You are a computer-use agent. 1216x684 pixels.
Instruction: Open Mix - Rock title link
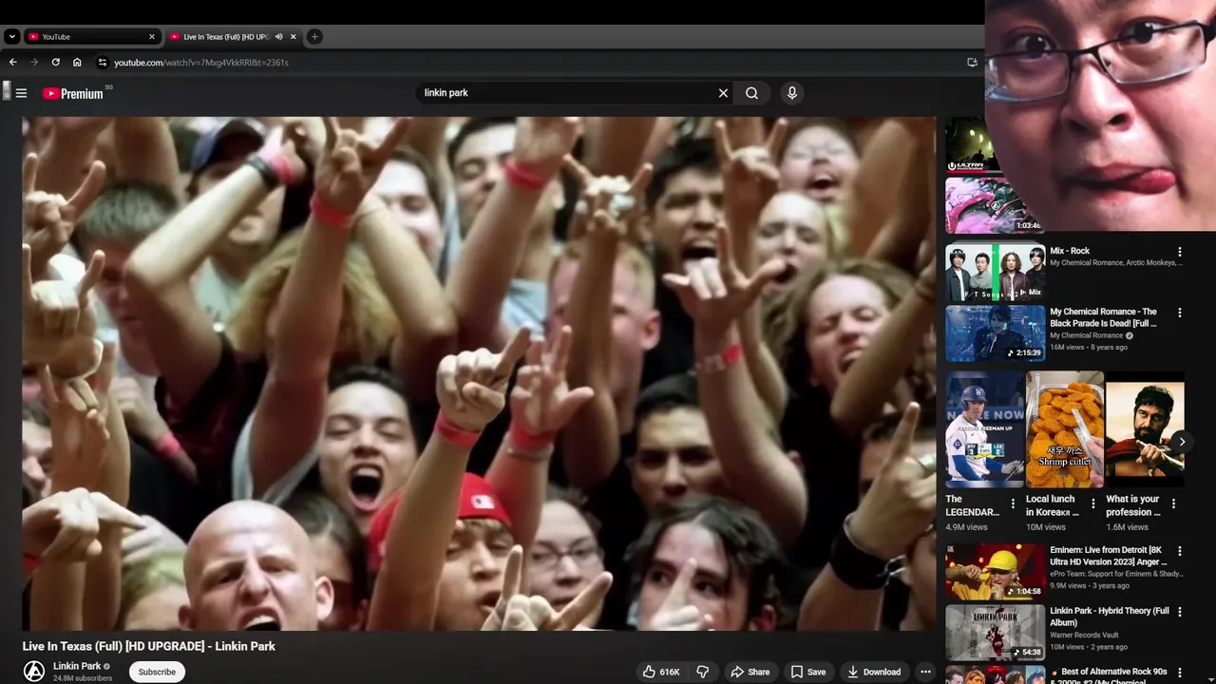(1070, 251)
